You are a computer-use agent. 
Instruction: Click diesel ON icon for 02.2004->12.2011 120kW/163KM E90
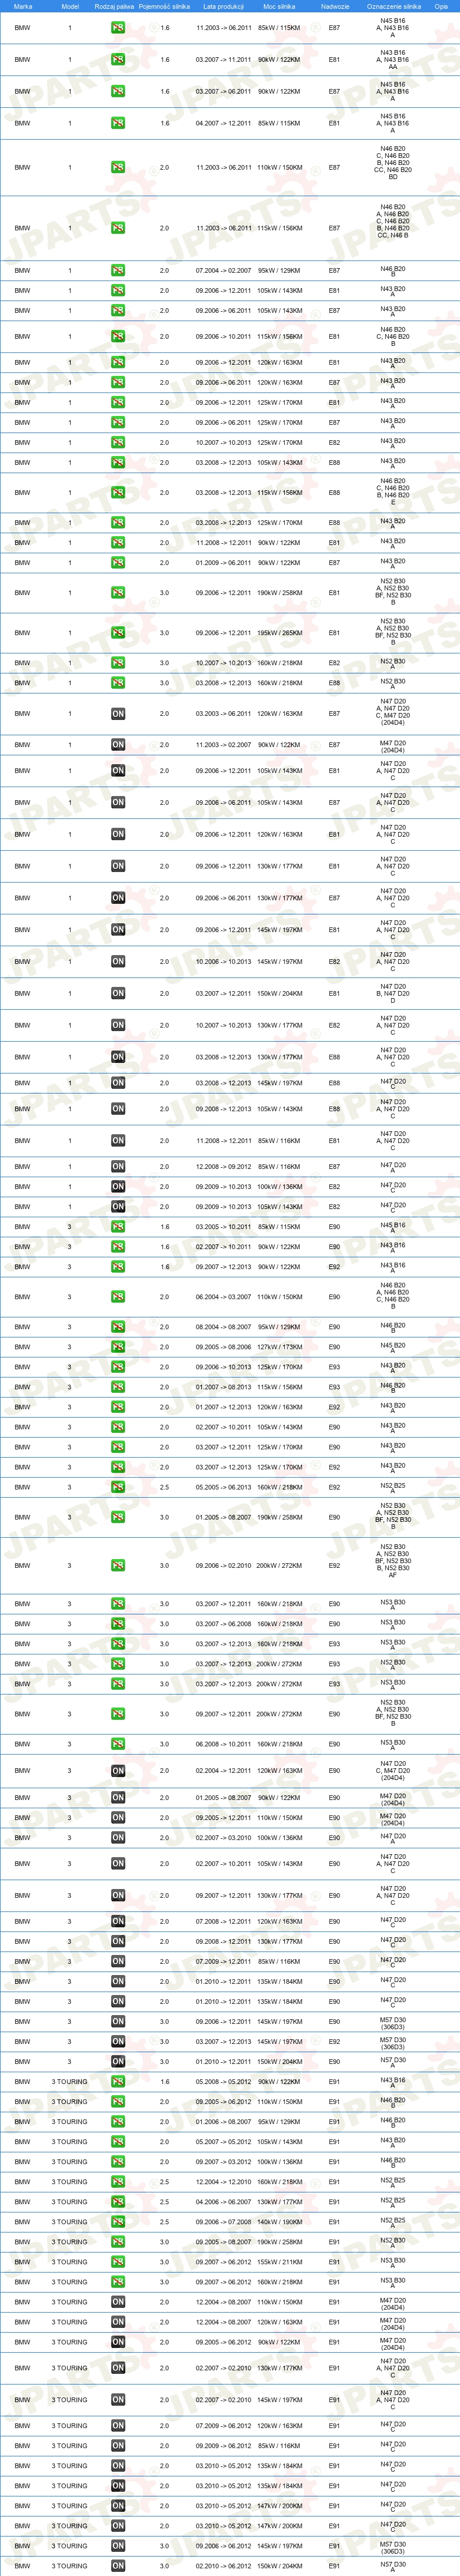[118, 1771]
